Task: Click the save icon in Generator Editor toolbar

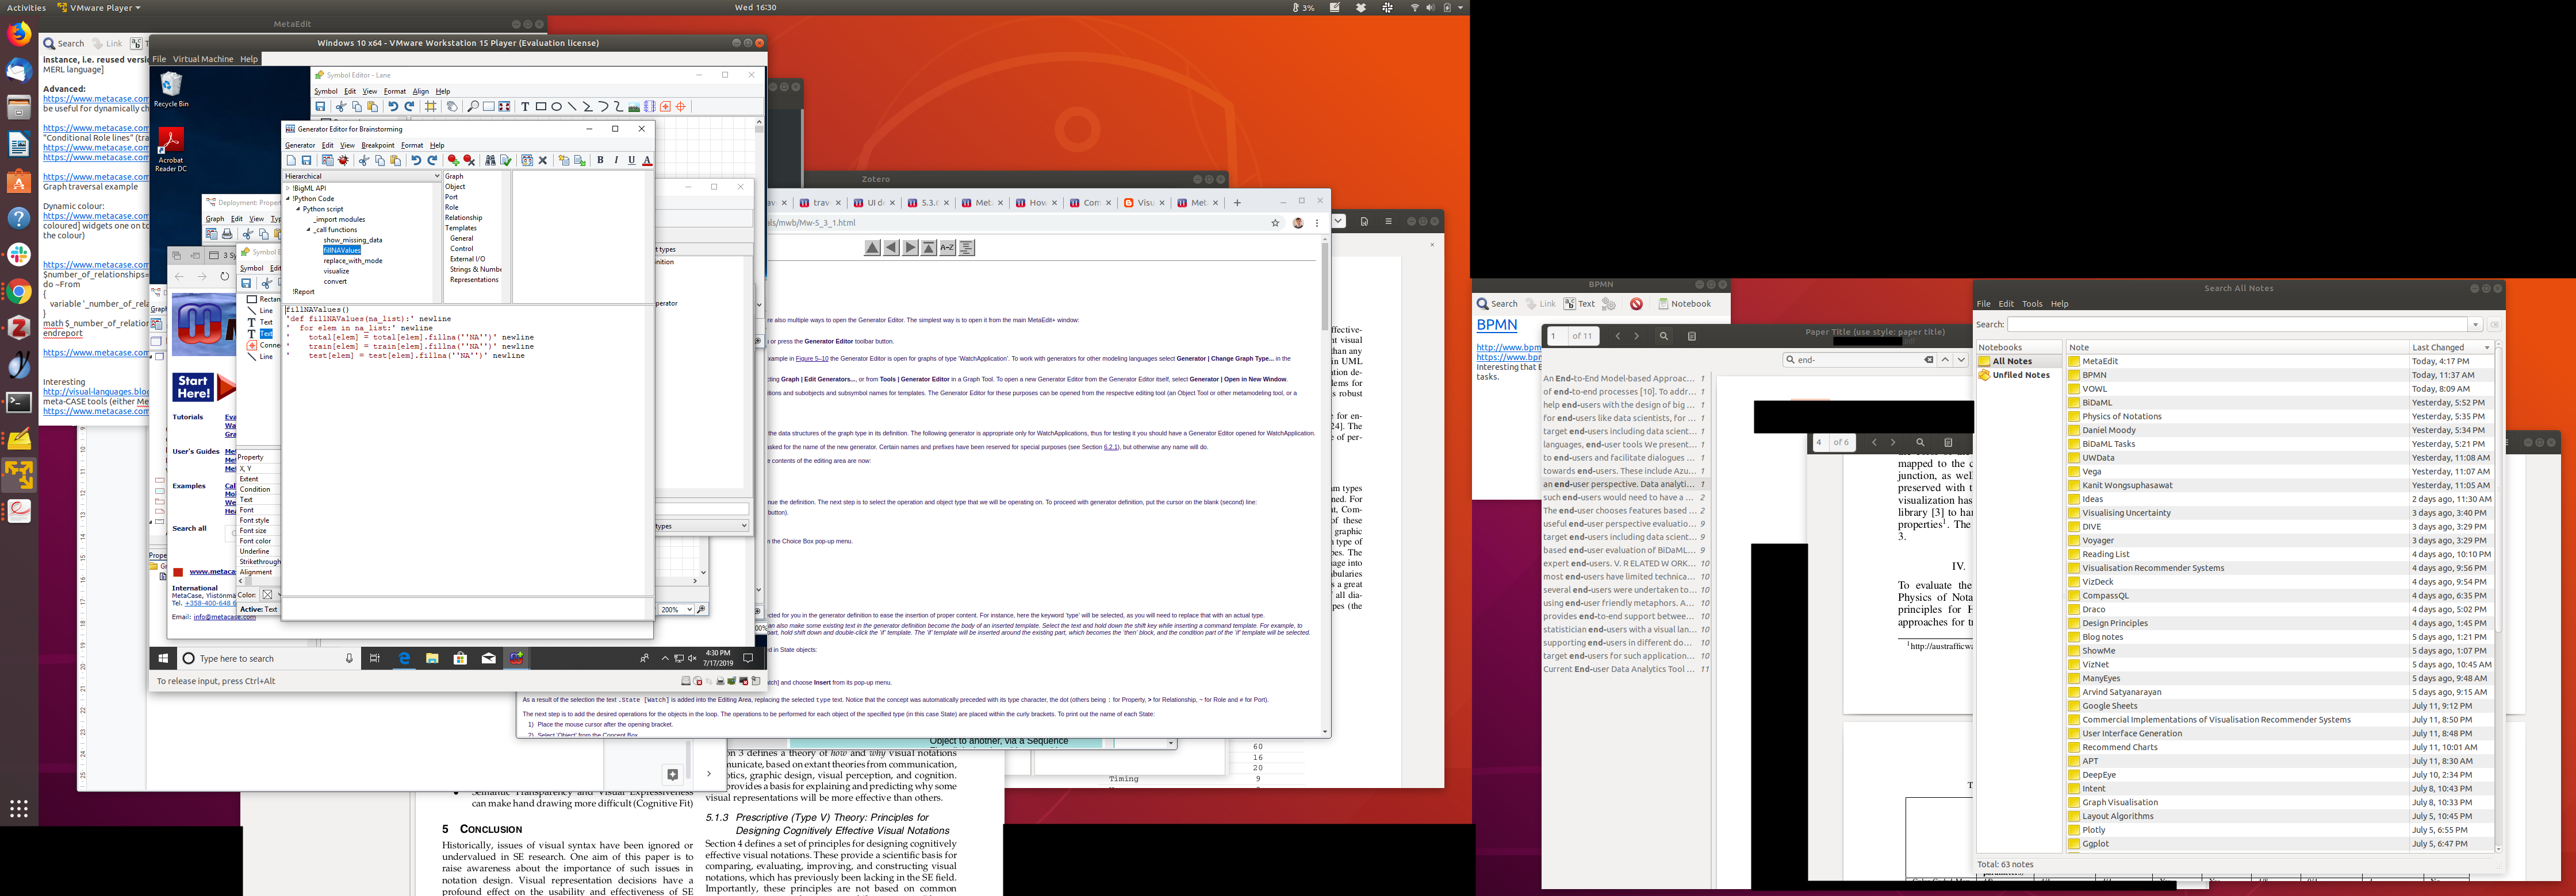Action: coord(307,161)
